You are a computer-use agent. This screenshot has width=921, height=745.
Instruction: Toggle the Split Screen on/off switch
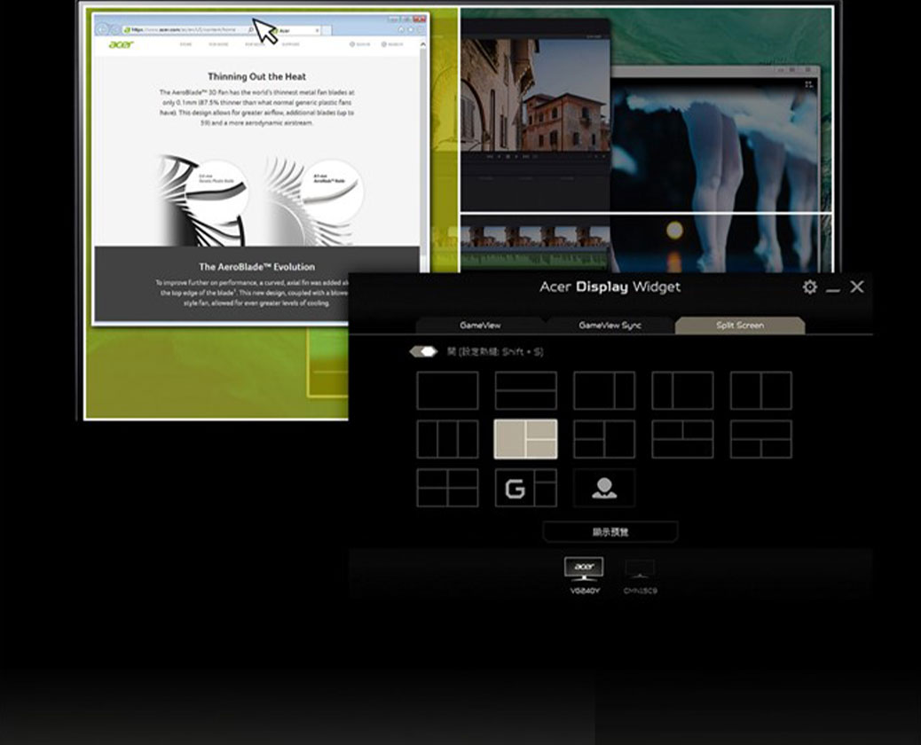coord(423,352)
